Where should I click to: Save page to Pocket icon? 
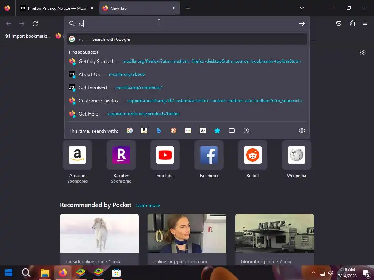click(x=339, y=23)
